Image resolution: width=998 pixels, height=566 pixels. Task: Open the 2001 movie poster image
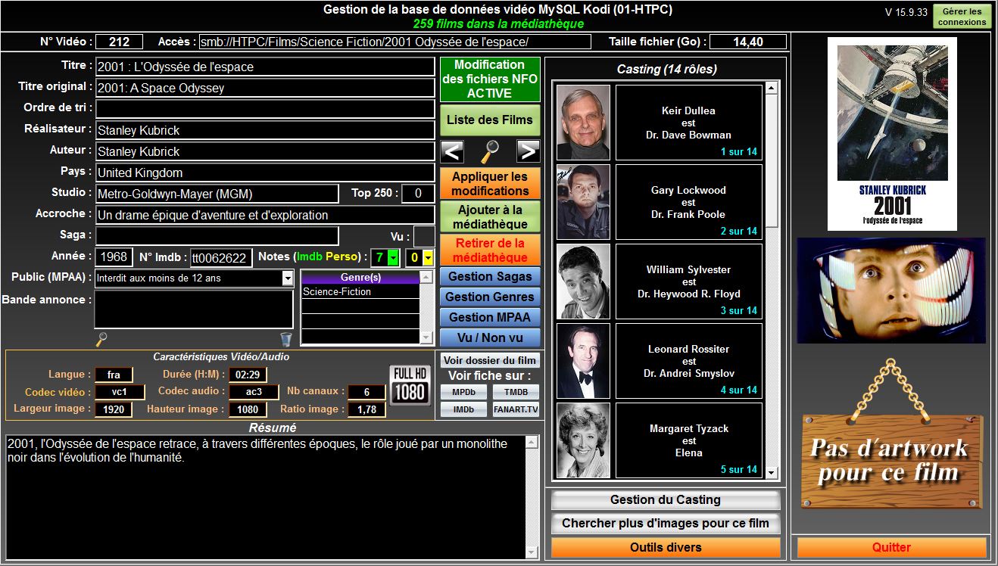coord(892,134)
